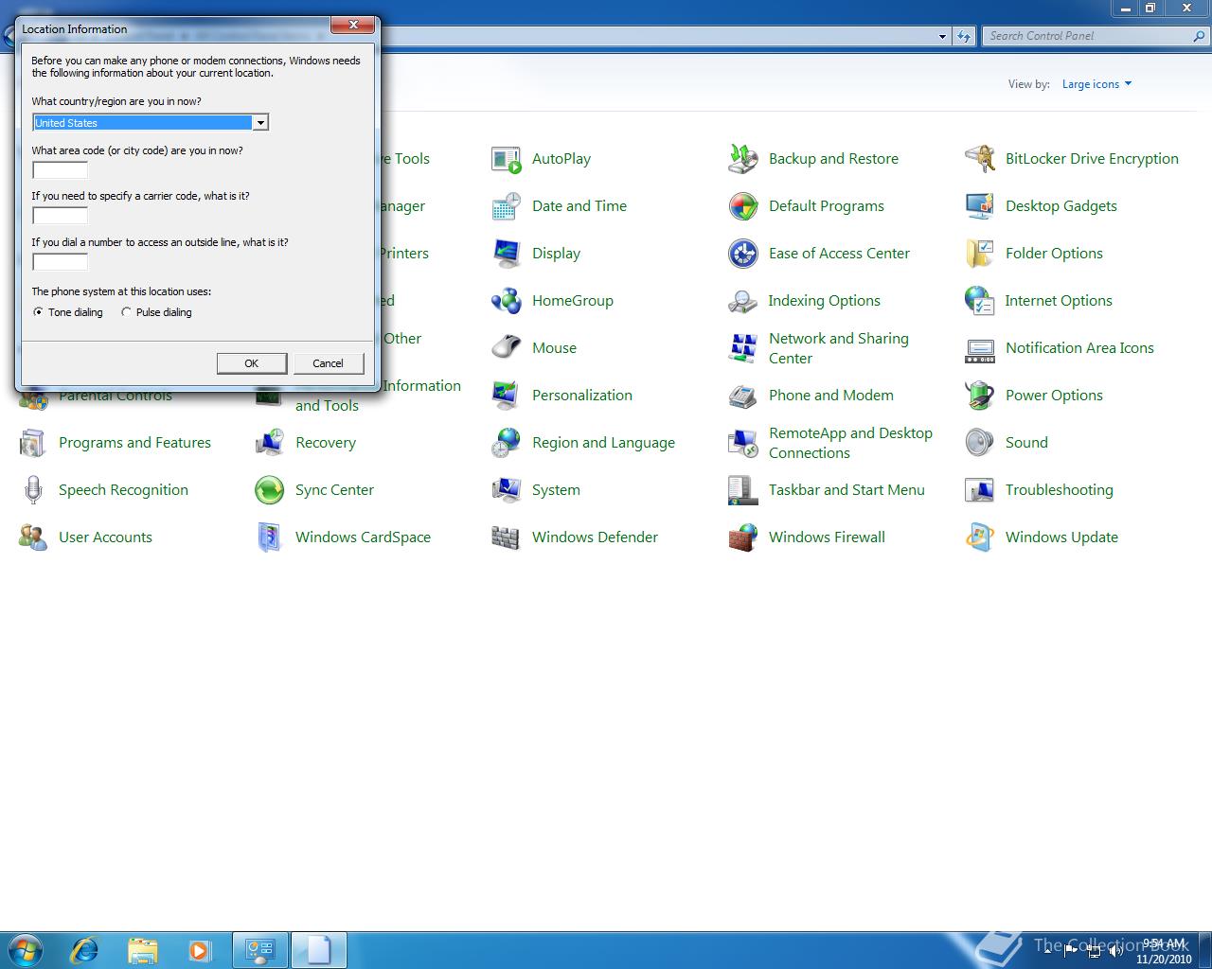Launch Internet Explorer from taskbar
This screenshot has height=969, width=1212.
85,949
